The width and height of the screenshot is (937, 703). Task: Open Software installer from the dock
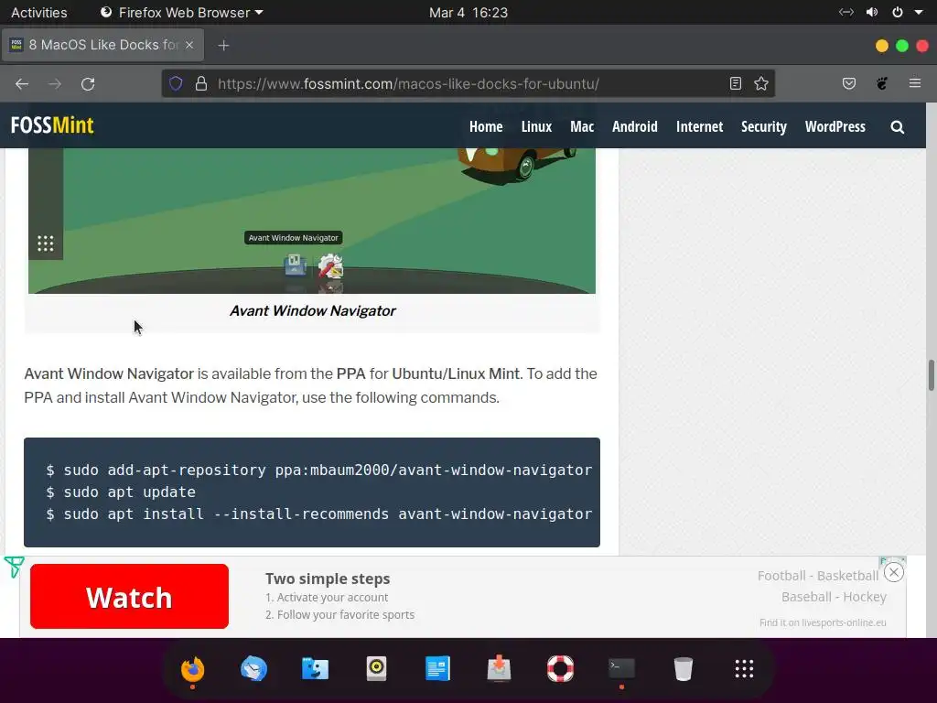[x=499, y=668]
